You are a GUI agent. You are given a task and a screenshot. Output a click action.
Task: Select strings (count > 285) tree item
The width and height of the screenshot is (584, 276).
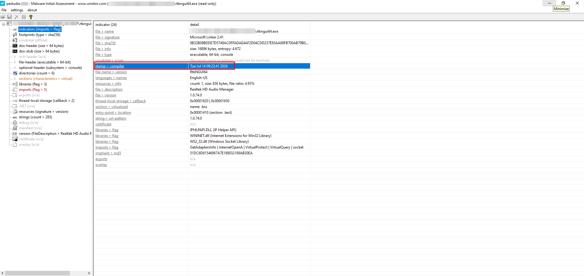pos(35,117)
